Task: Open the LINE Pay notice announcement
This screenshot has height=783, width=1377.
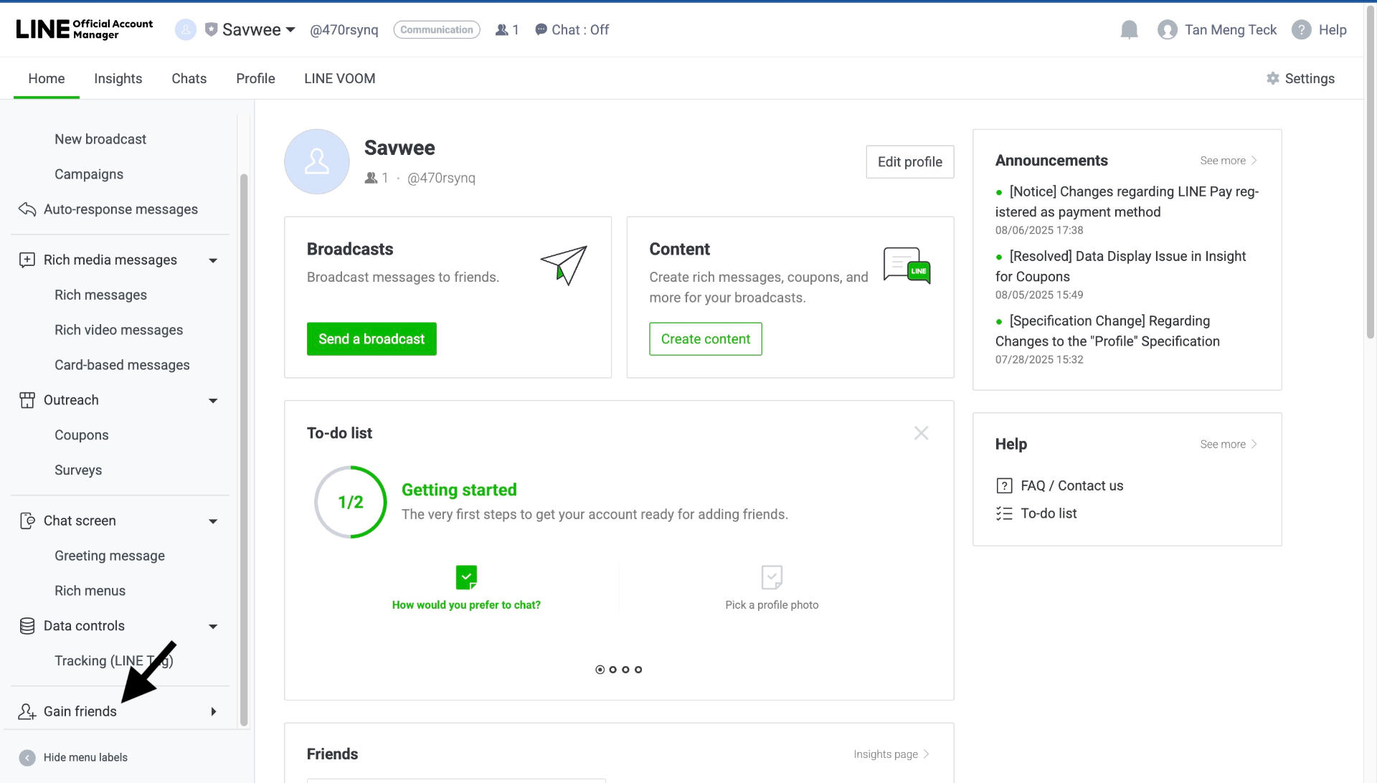Action: point(1127,201)
